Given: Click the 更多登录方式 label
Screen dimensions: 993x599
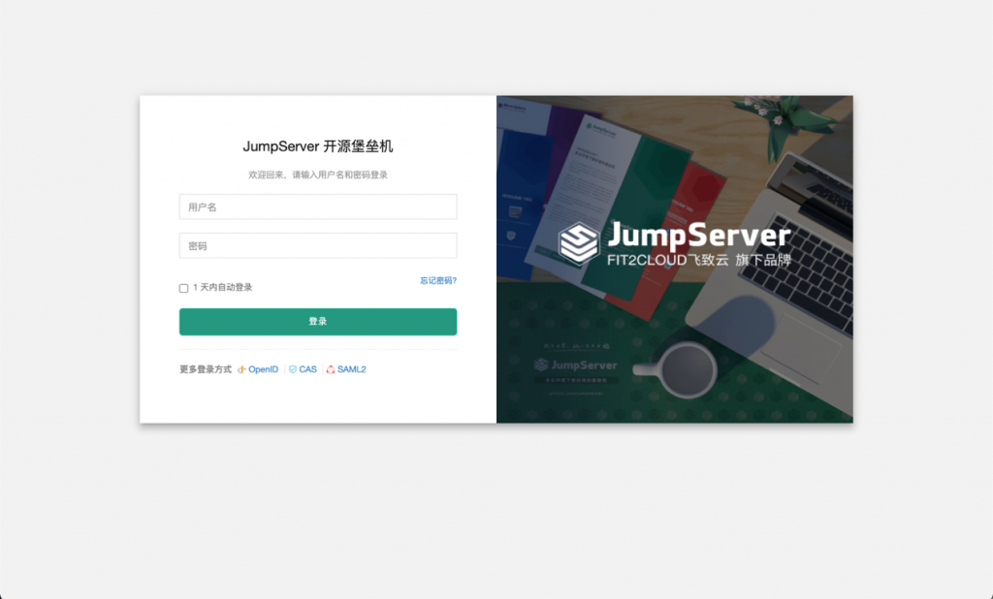Looking at the screenshot, I should (206, 369).
